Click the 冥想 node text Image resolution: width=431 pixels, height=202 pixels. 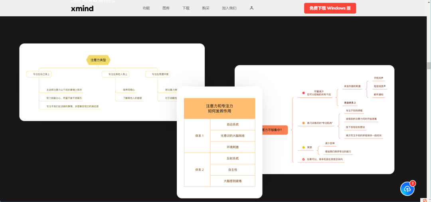(x=310, y=147)
